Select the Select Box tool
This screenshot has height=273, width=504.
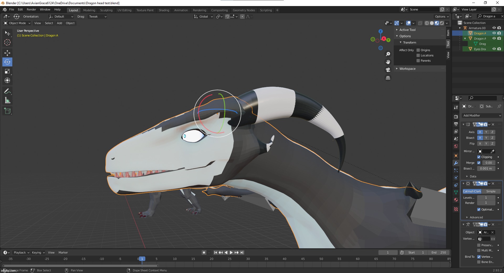pyautogui.click(x=7, y=33)
